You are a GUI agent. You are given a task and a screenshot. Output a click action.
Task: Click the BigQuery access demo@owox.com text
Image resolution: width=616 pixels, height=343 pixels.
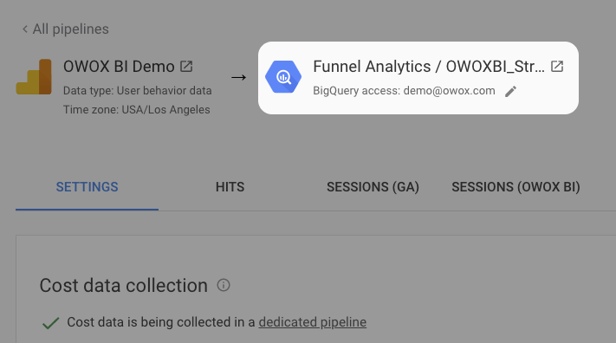tap(404, 91)
